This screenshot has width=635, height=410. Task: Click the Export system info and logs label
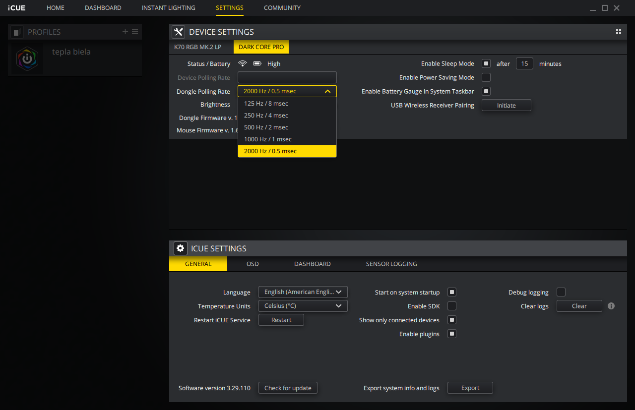pos(401,388)
